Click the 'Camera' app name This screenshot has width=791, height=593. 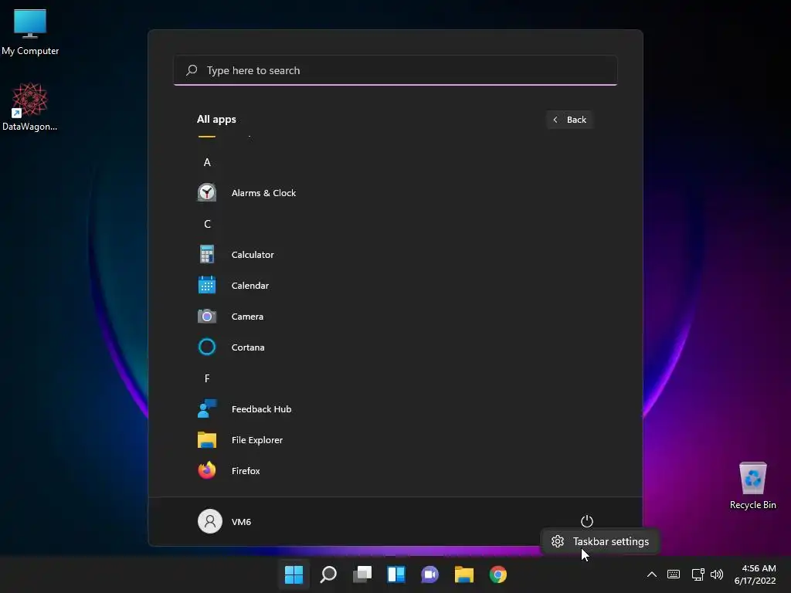tap(247, 316)
